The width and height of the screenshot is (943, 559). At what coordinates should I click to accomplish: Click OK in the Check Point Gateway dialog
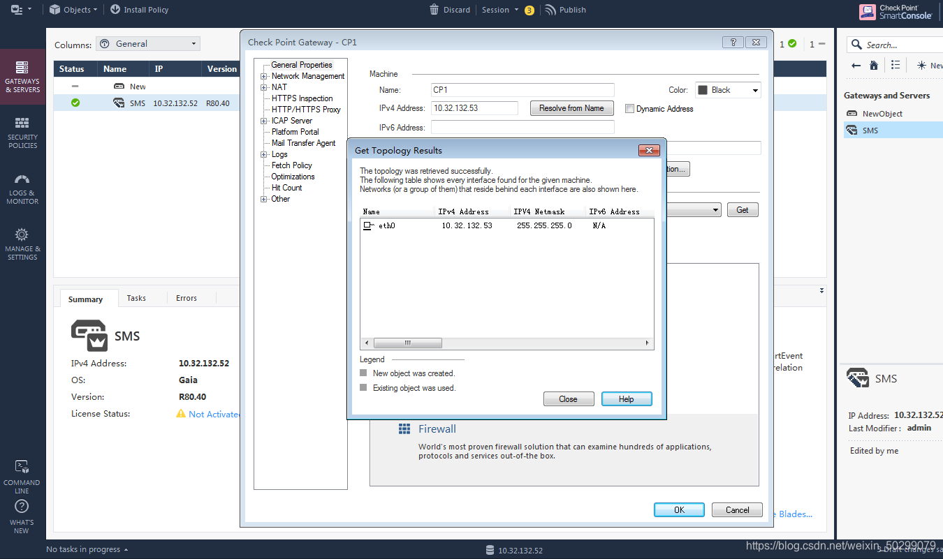(679, 510)
